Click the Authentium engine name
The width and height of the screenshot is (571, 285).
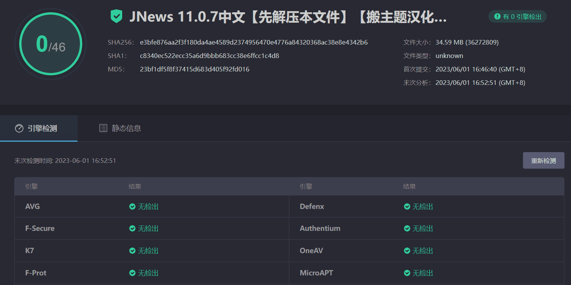coord(320,229)
